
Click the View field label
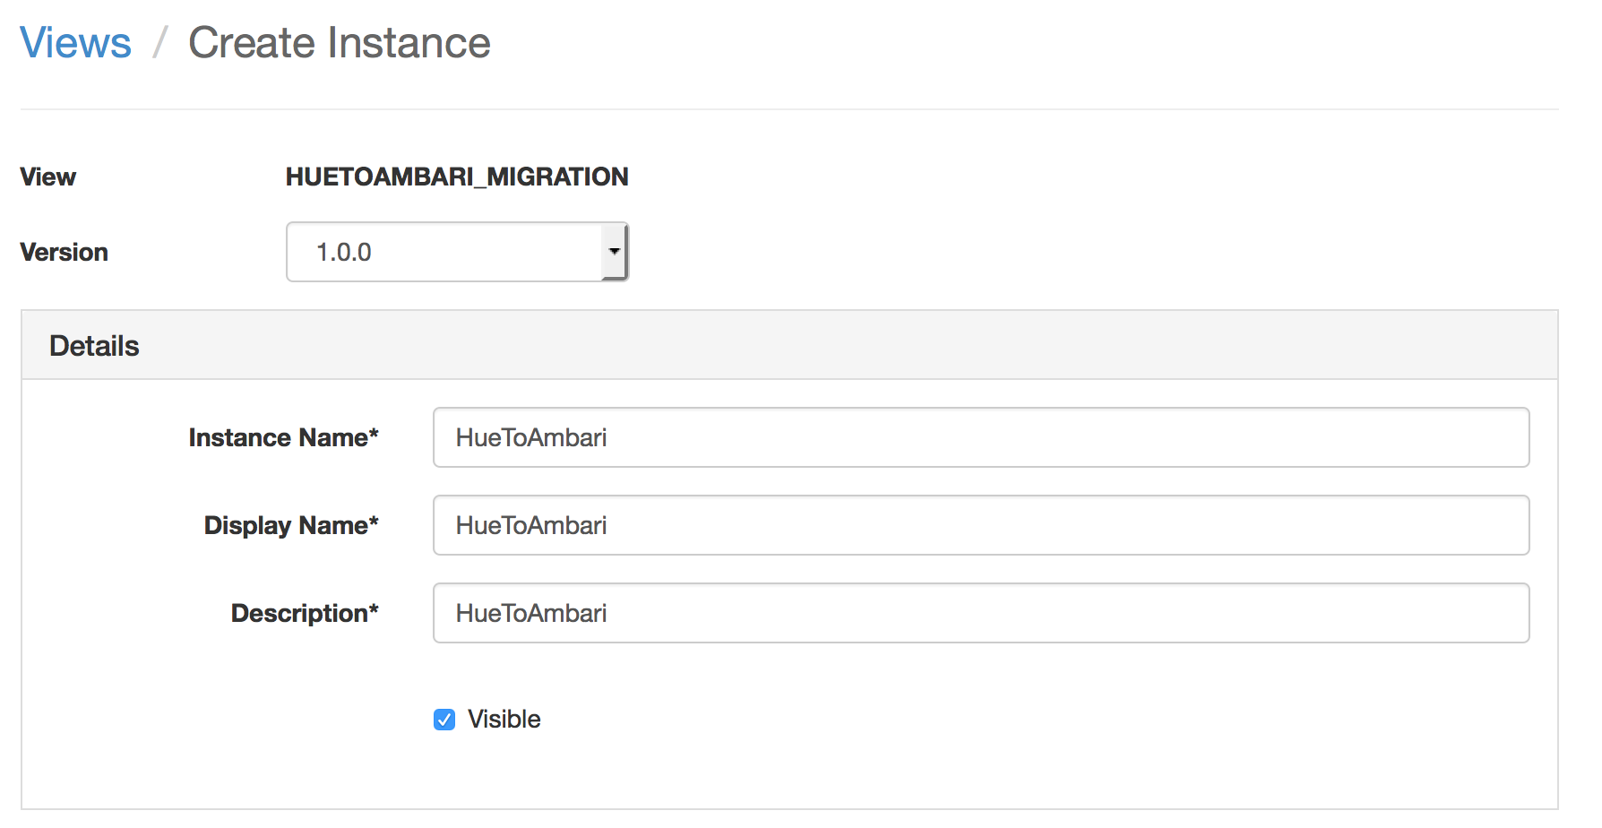coord(47,177)
